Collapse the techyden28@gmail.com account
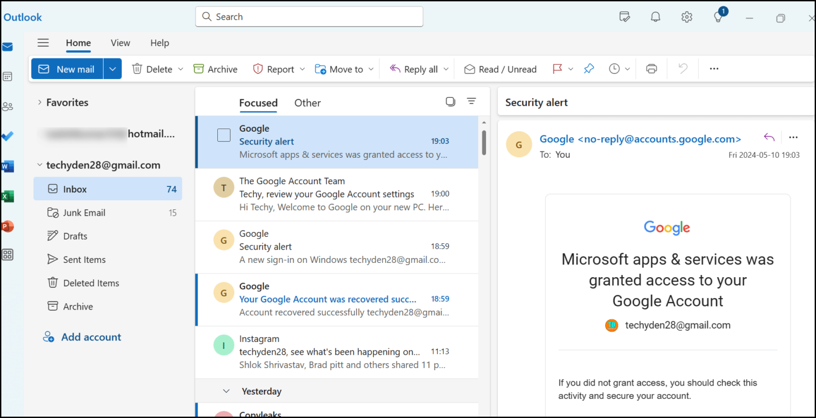The width and height of the screenshot is (816, 418). click(39, 165)
